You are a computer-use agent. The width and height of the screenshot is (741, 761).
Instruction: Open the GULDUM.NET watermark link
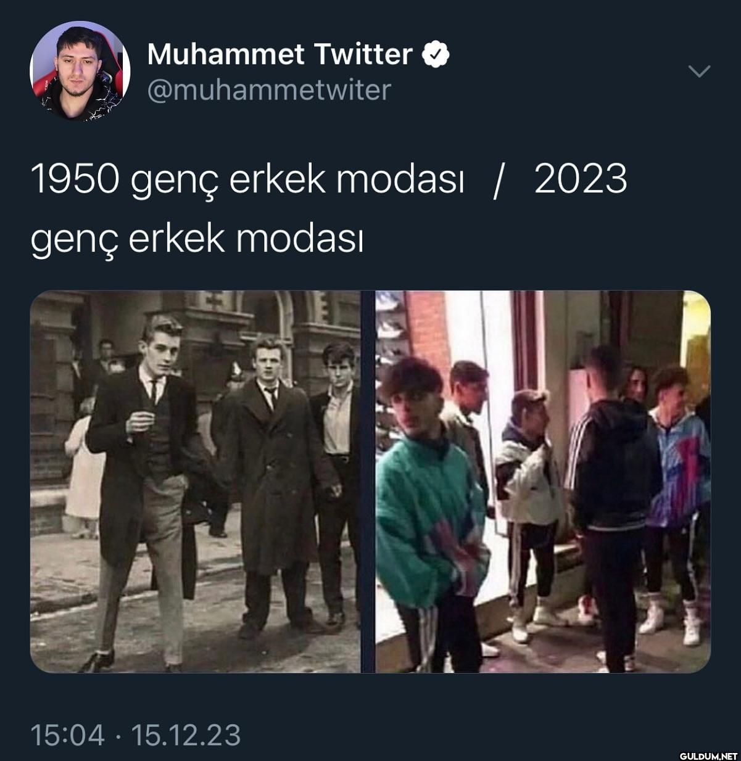pyautogui.click(x=708, y=755)
